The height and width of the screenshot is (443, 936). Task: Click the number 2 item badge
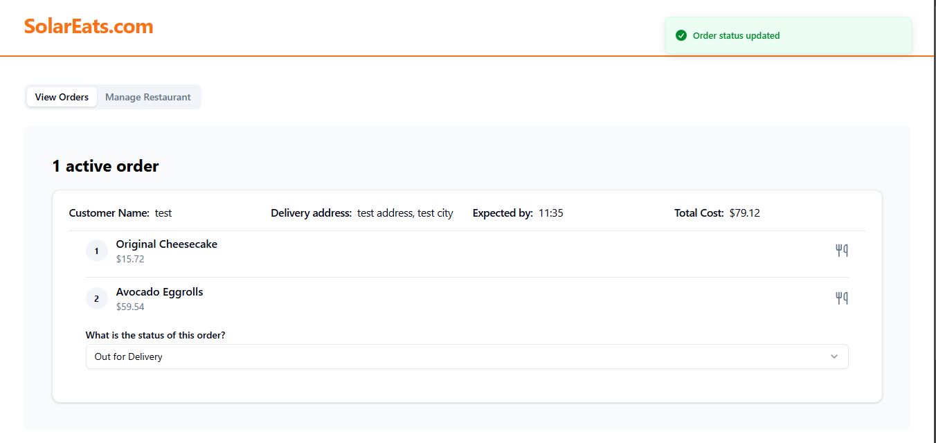97,299
